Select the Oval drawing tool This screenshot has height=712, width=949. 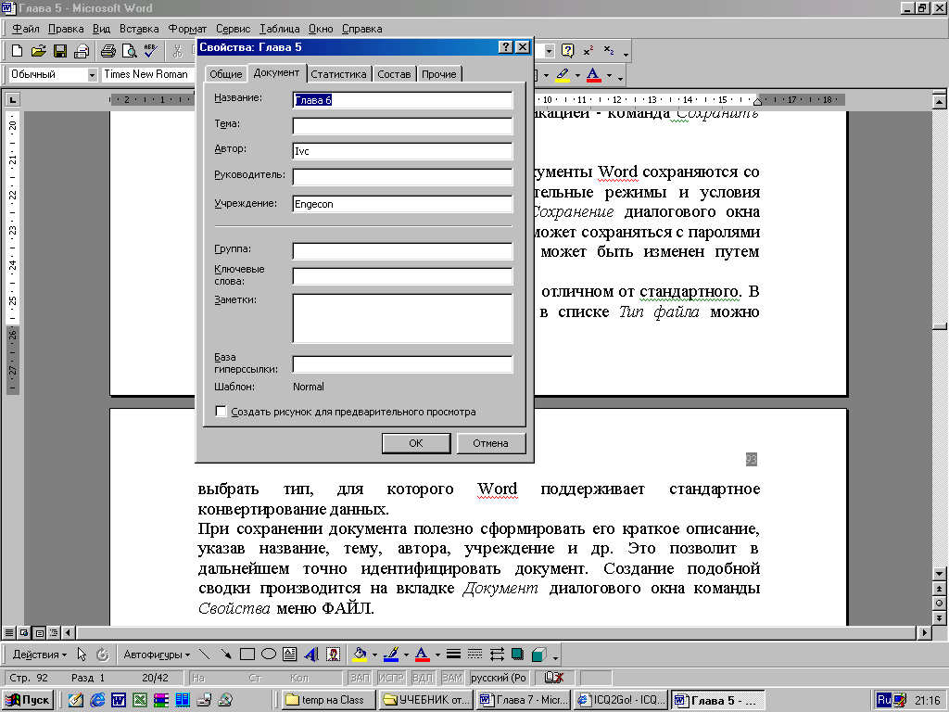[x=269, y=654]
